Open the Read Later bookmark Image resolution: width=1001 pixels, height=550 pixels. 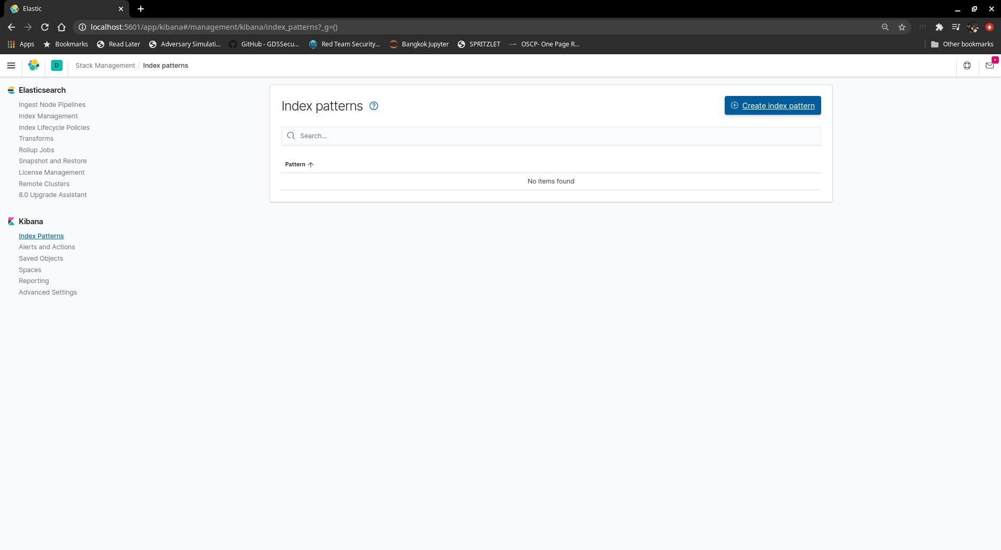point(118,44)
